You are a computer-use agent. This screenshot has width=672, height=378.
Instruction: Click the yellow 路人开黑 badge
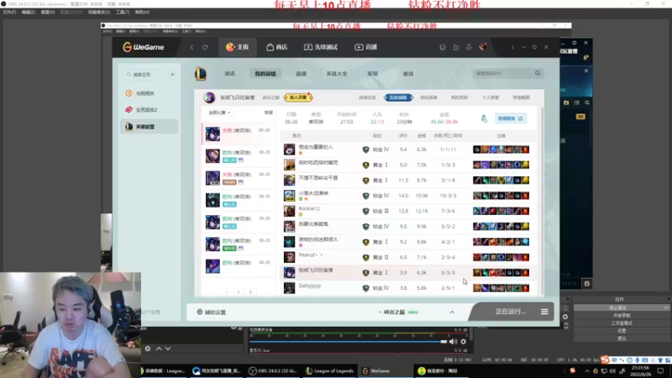(298, 97)
